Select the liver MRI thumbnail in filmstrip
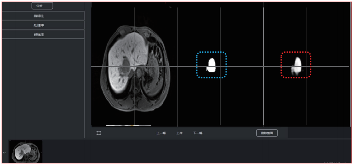353x165 pixels. 26,152
